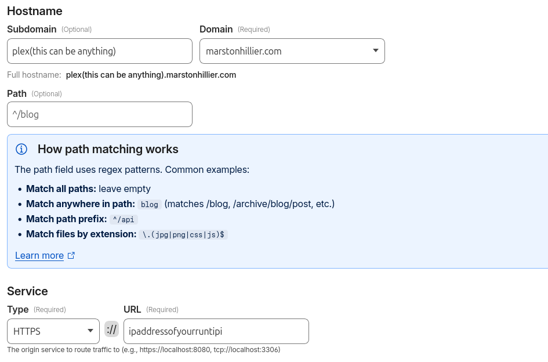Click the 'blog' code example snippet
The image size is (548, 362).
(150, 204)
